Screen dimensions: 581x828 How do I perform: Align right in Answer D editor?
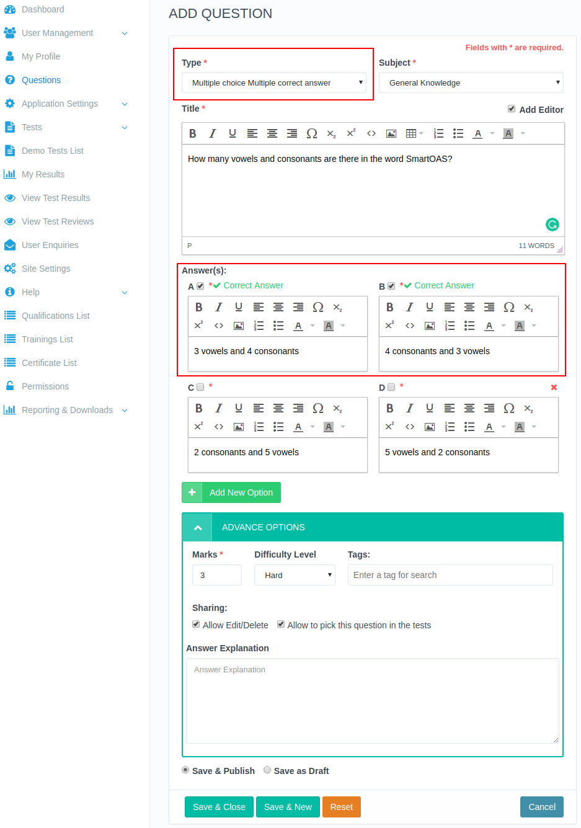489,408
